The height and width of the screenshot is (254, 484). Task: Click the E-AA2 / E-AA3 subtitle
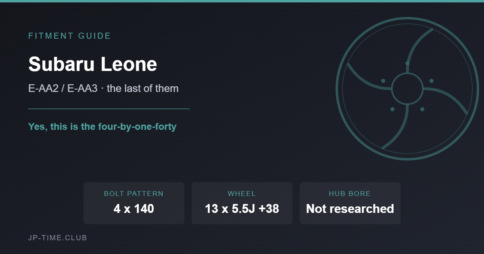(x=103, y=88)
